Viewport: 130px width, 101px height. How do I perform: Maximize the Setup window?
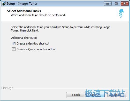(116, 4)
